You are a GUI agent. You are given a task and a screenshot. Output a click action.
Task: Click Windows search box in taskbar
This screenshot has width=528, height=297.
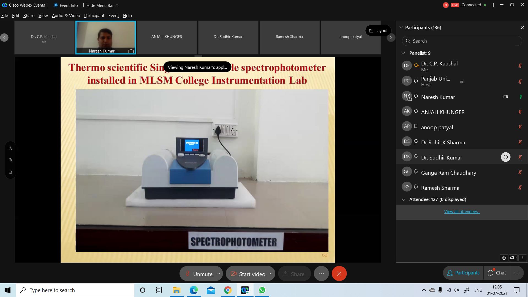(x=75, y=290)
